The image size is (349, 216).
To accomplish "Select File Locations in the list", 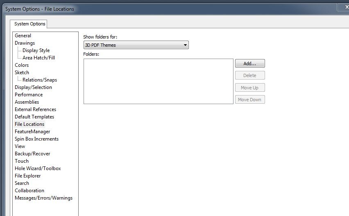I will pyautogui.click(x=29, y=124).
